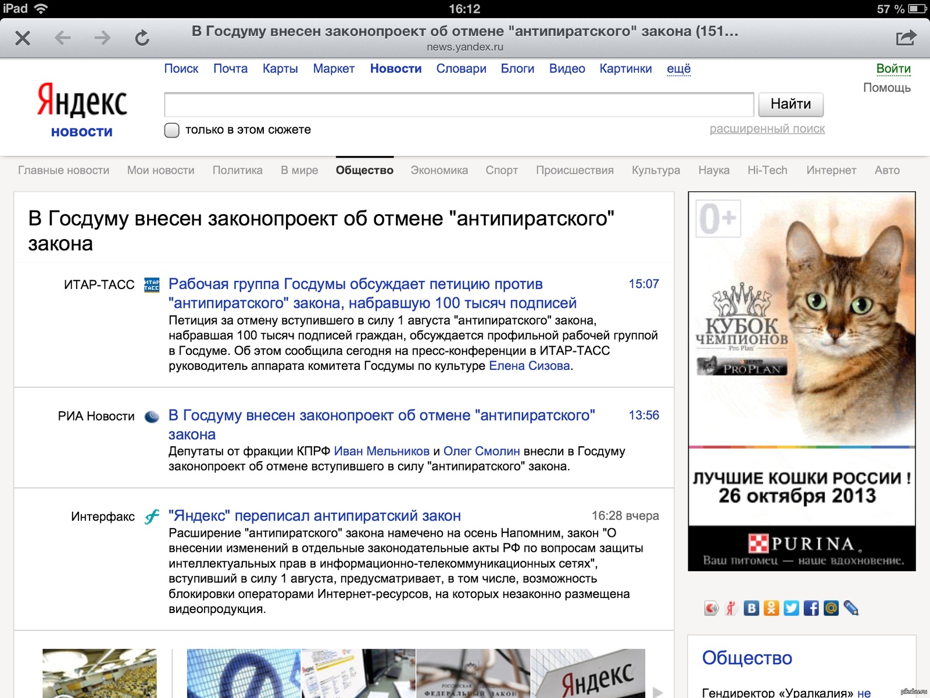
Task: Share article via Twitter icon
Action: (x=791, y=608)
